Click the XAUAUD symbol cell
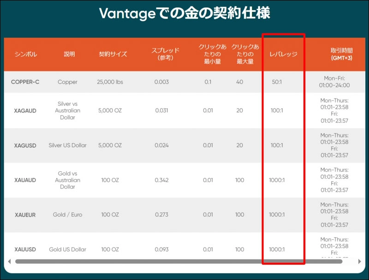This screenshot has height=280, width=369. [x=25, y=180]
